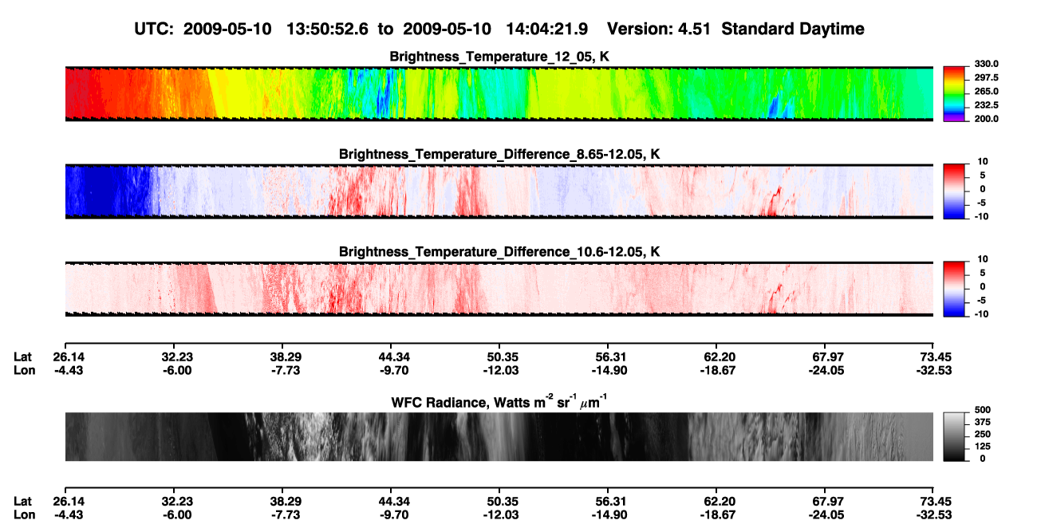1037x532 pixels.
Task: Select the title "Brightness_Temperature_Difference_10.6-12.05, K"
Action: 499,252
